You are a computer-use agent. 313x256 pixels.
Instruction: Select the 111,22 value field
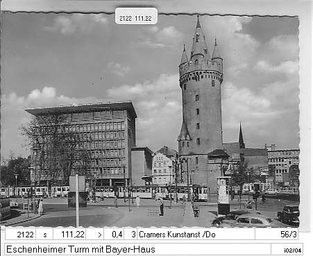(69, 235)
